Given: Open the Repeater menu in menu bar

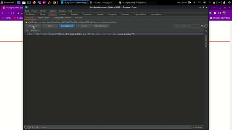Looking at the screenshot, I should [53, 11].
